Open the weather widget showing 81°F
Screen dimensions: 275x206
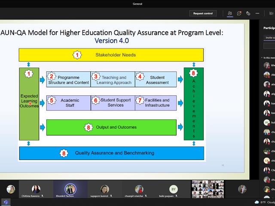tap(265, 202)
